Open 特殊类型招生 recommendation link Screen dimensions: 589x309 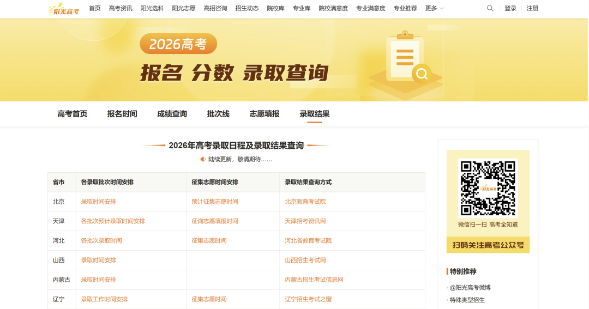(467, 300)
